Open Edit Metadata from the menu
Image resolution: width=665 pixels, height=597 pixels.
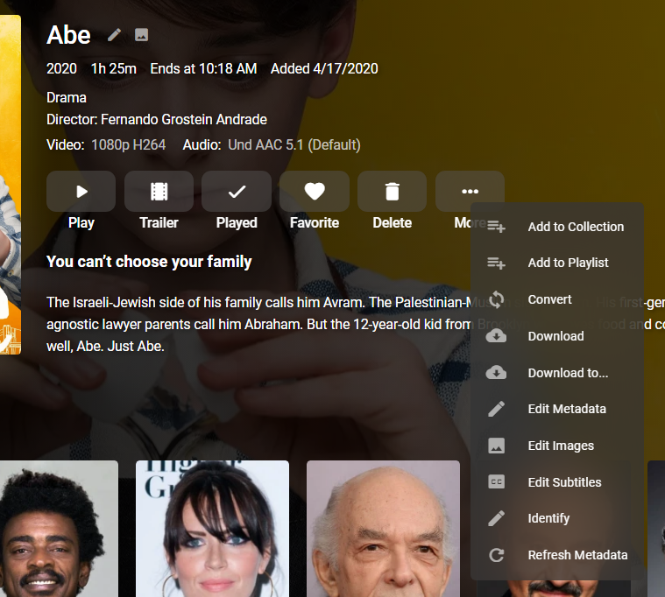pyautogui.click(x=557, y=409)
